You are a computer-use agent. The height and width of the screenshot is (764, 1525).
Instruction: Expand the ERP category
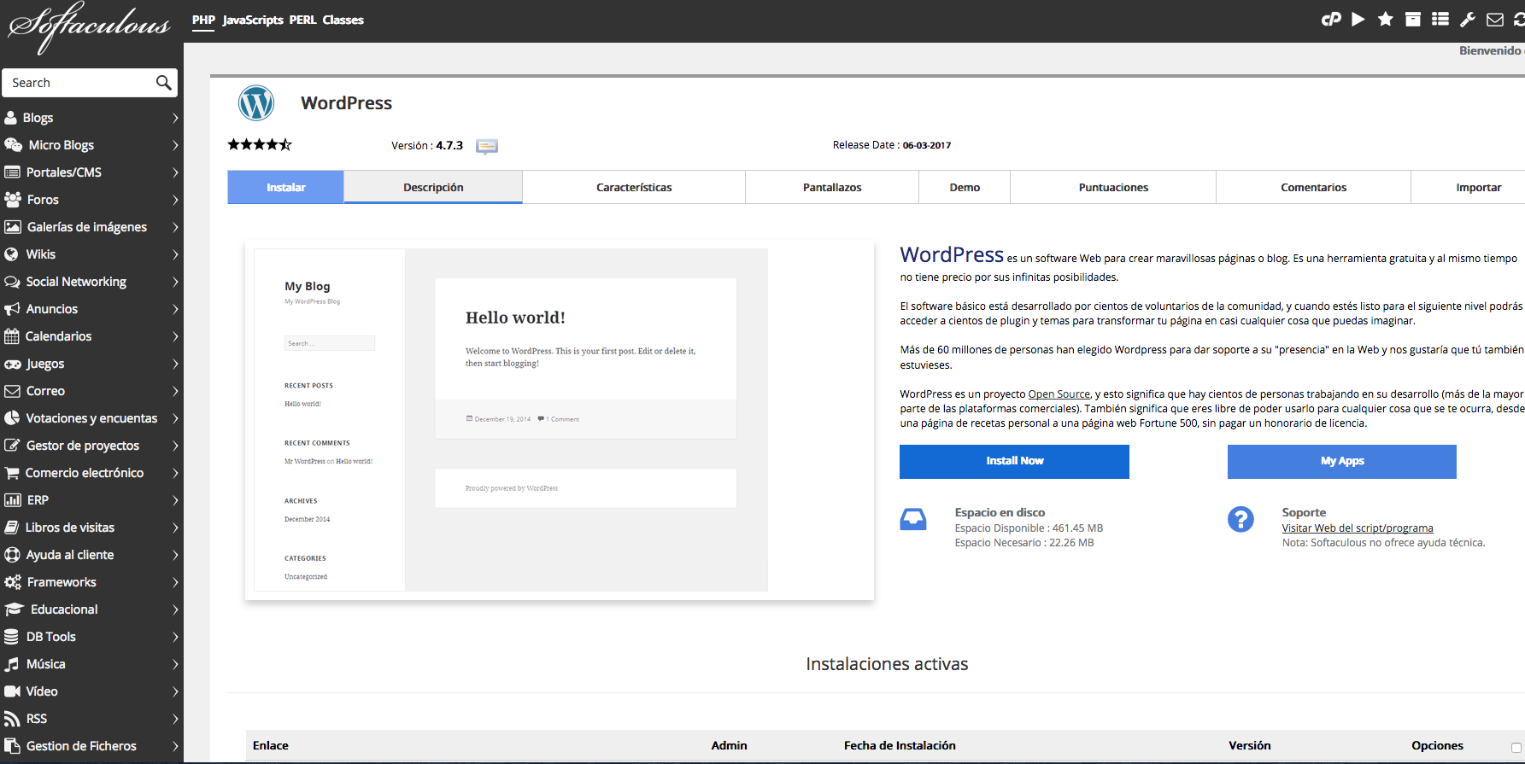(x=91, y=500)
